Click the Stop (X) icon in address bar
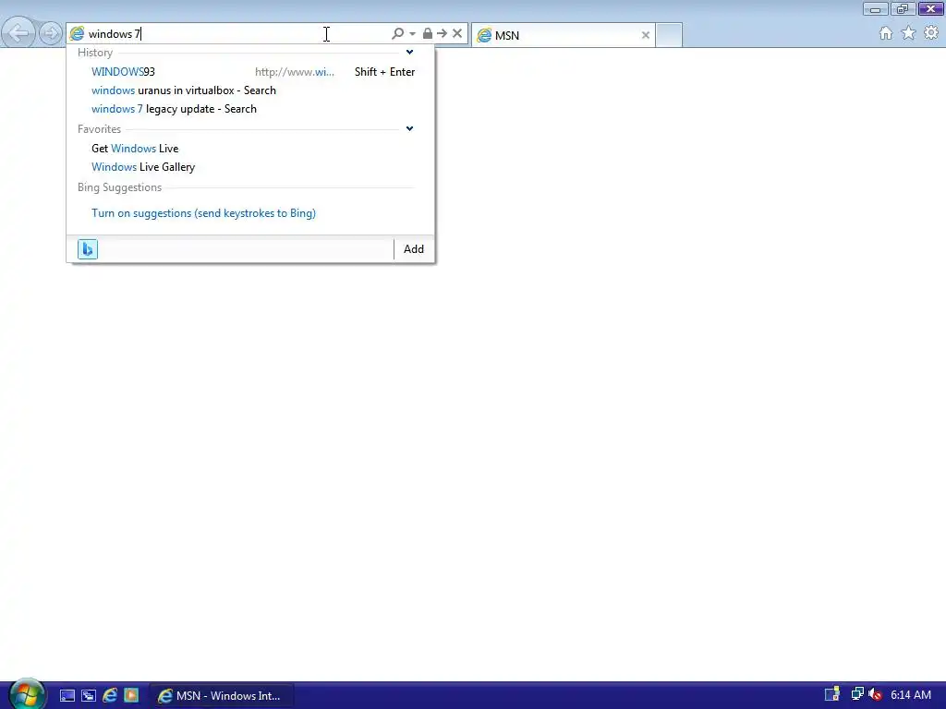Image resolution: width=946 pixels, height=709 pixels. pyautogui.click(x=457, y=34)
